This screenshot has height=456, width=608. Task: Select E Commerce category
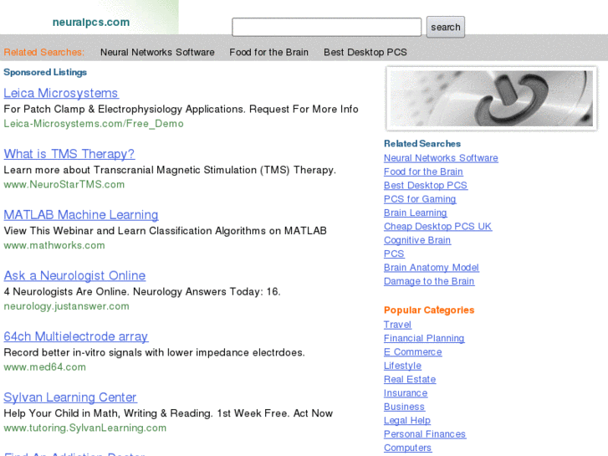point(412,352)
